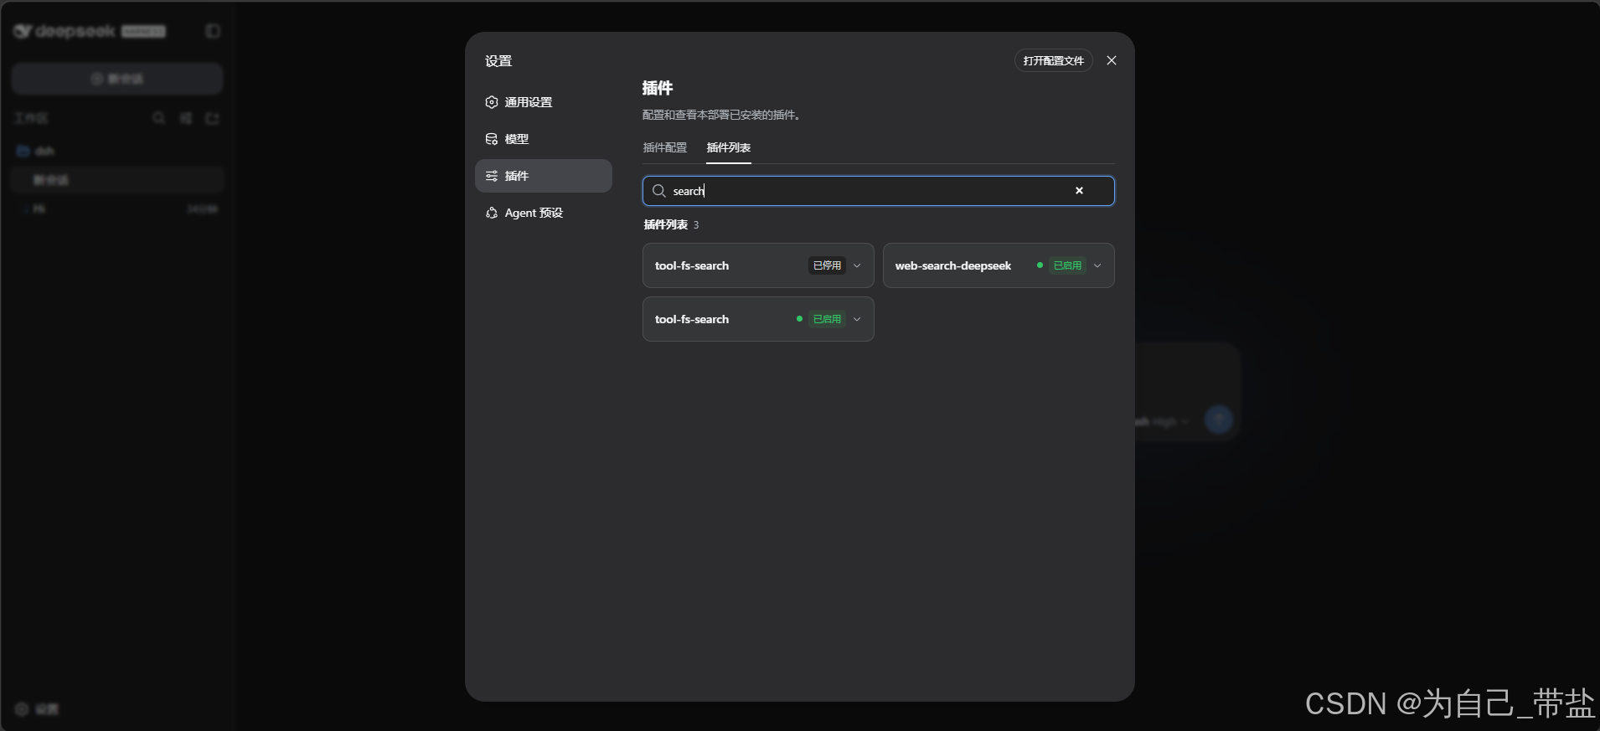This screenshot has width=1600, height=731.
Task: Expand the disabled tool-fs-search plugin chevron
Action: click(x=857, y=265)
